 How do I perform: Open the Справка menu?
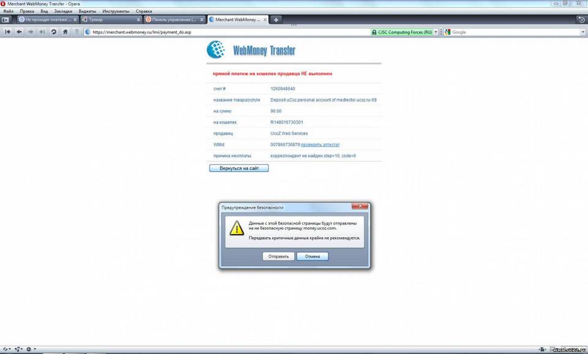[x=143, y=11]
